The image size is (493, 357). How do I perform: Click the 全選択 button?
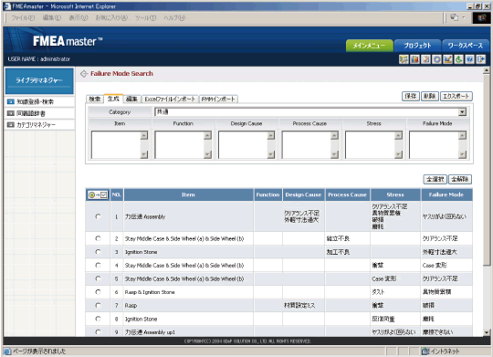pyautogui.click(x=435, y=179)
